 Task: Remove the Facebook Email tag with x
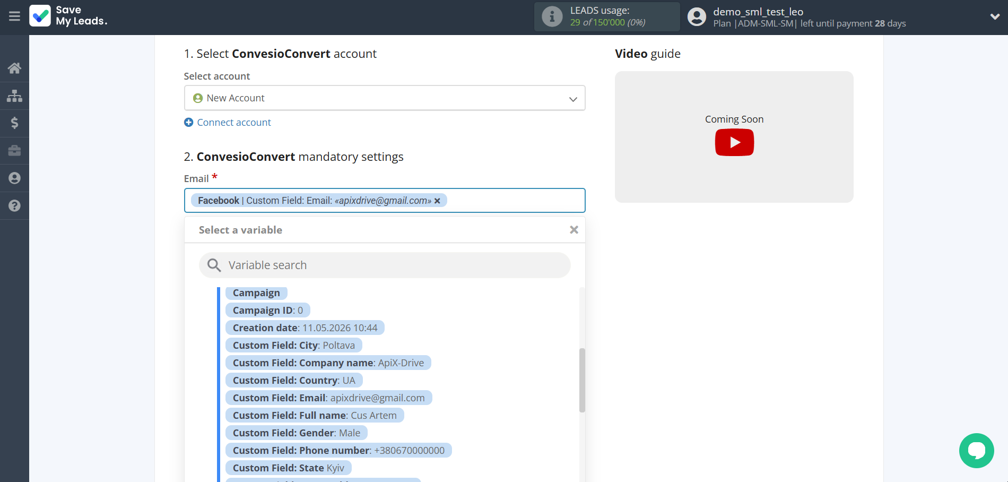click(x=437, y=201)
